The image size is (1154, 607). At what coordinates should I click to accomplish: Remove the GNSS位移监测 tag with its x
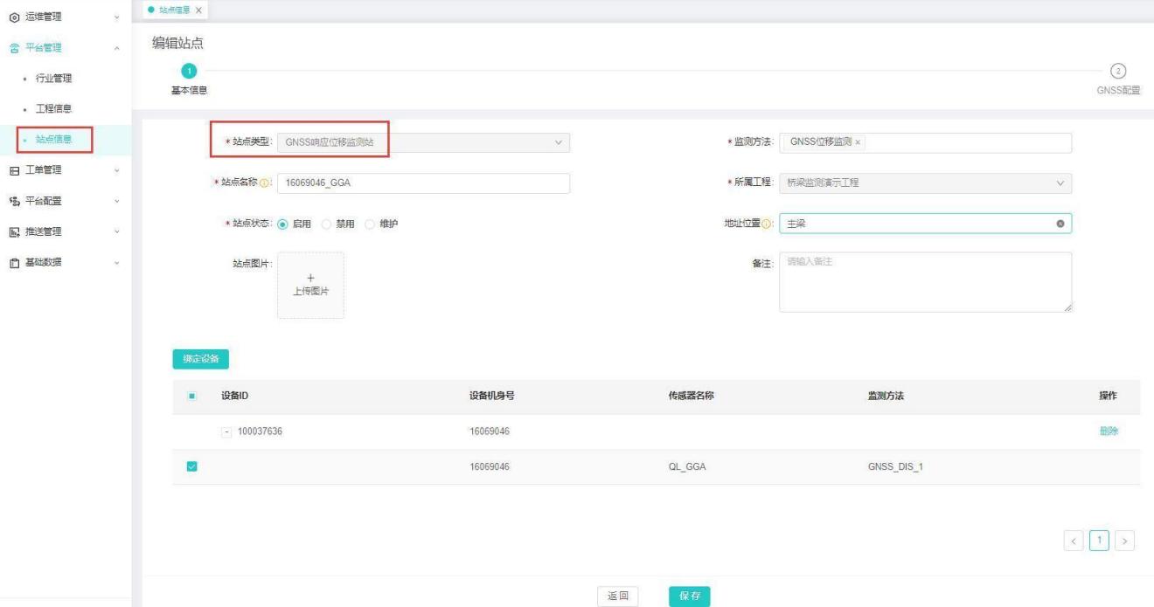(858, 142)
